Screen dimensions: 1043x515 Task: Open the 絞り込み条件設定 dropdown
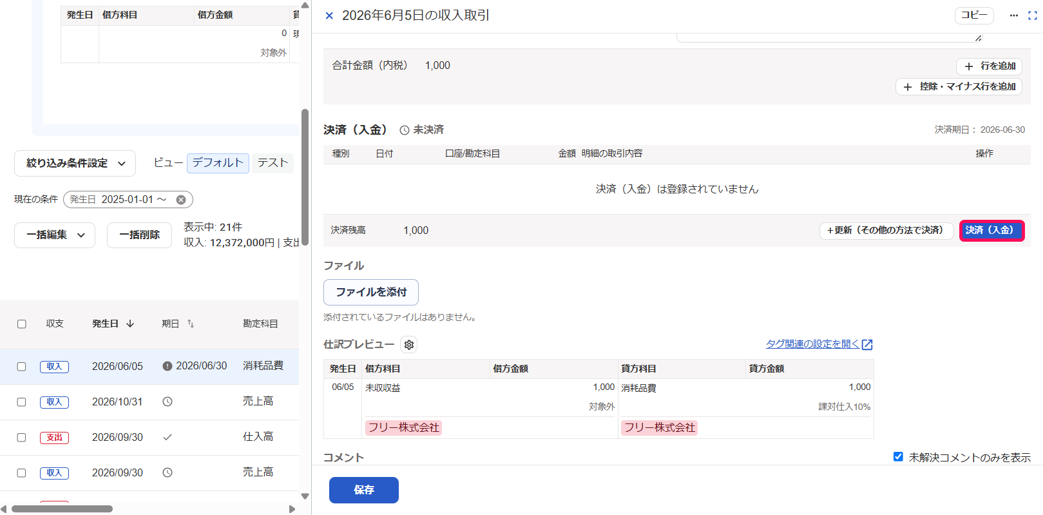coord(75,164)
